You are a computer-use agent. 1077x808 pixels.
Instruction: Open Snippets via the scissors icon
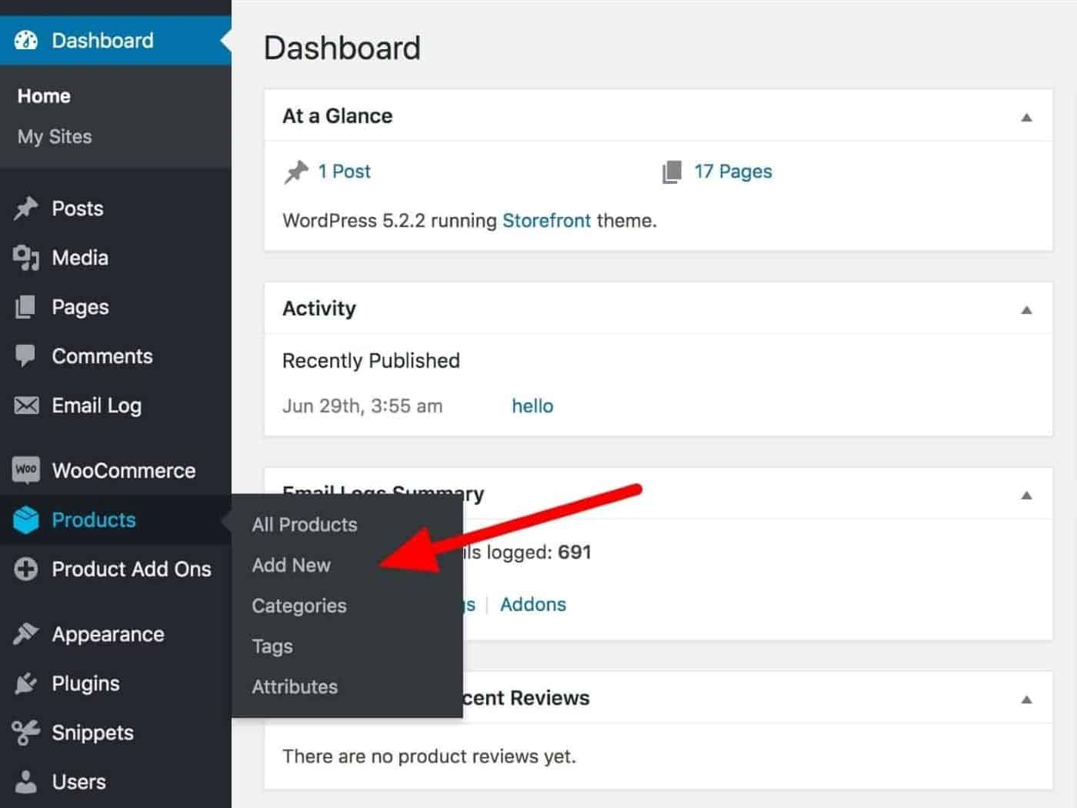(x=25, y=733)
